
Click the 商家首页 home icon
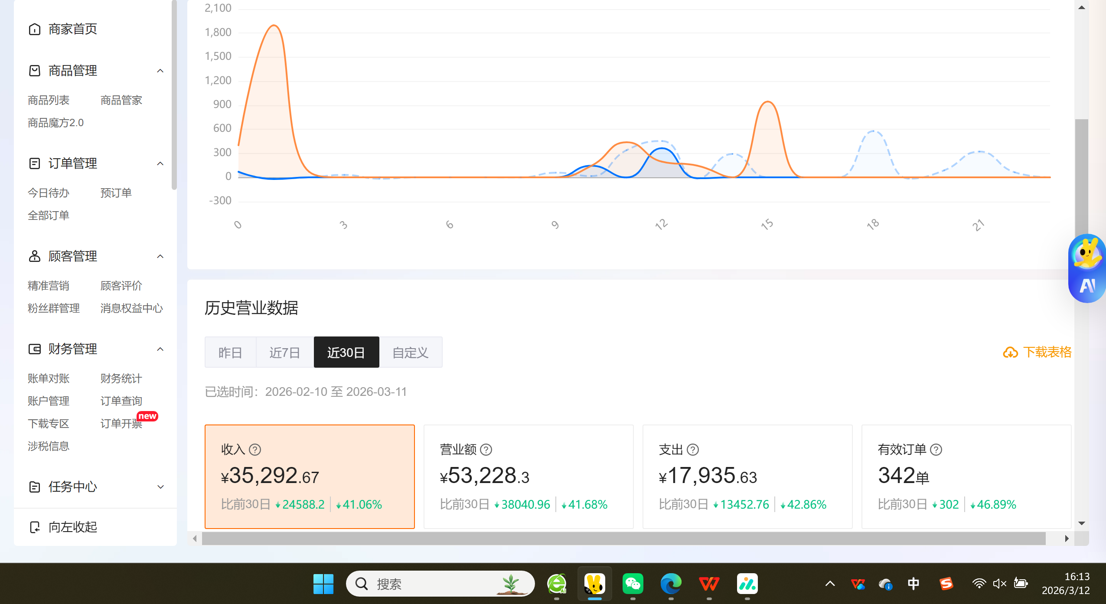(35, 29)
